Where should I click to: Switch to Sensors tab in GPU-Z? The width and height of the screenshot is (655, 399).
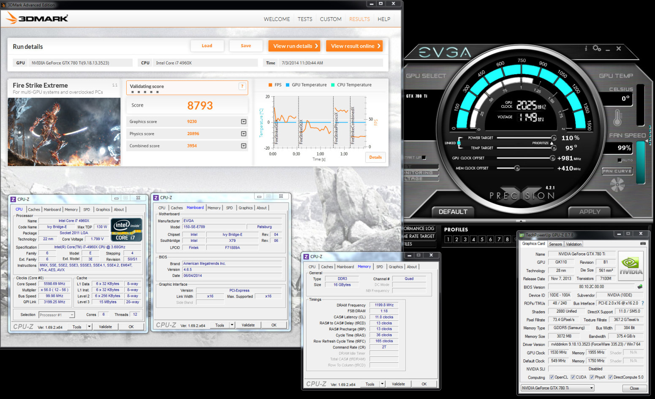click(555, 244)
